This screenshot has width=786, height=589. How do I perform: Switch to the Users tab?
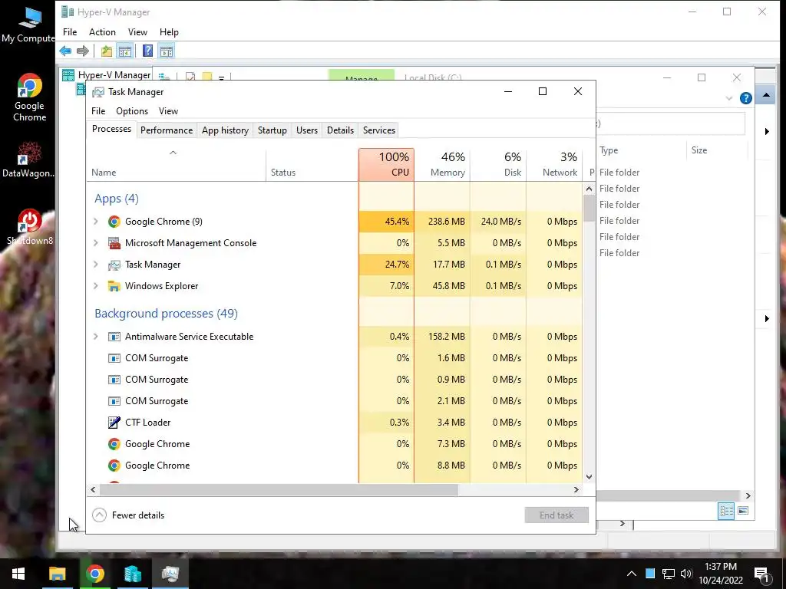click(307, 130)
